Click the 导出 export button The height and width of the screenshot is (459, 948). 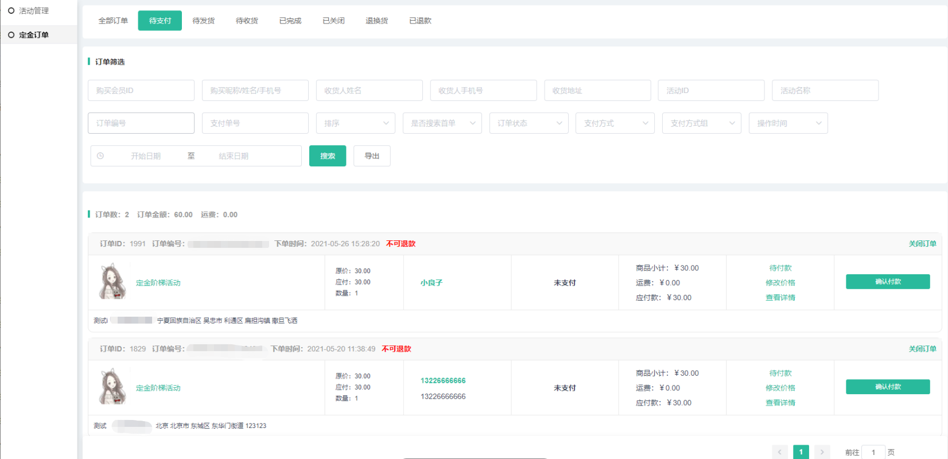tap(372, 156)
